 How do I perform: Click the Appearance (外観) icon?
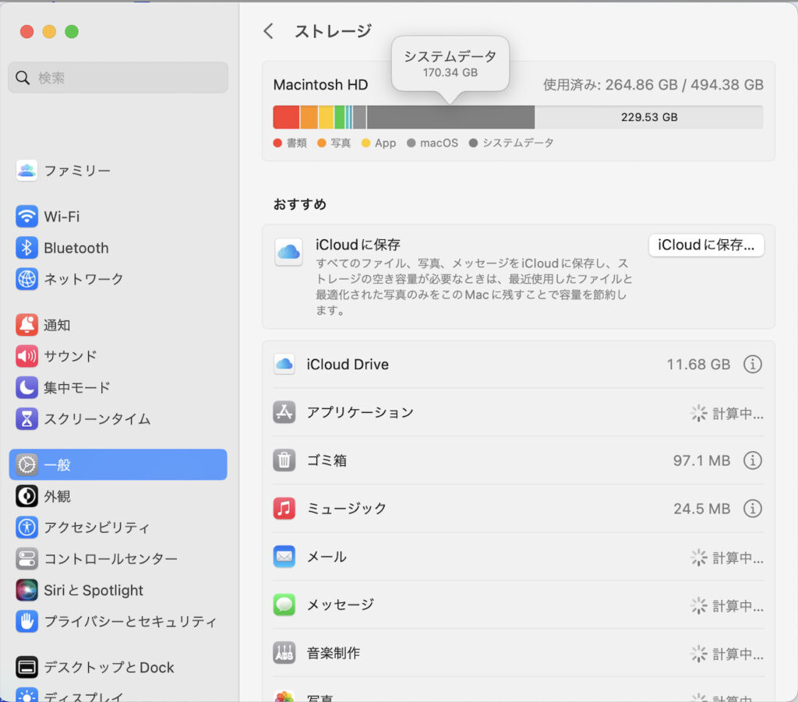(26, 496)
